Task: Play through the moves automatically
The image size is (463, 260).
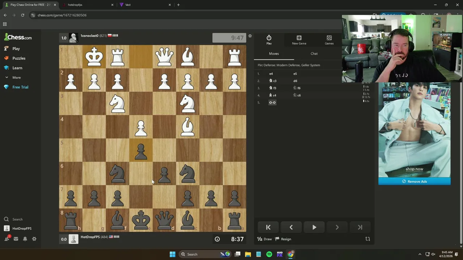Action: [x=314, y=227]
